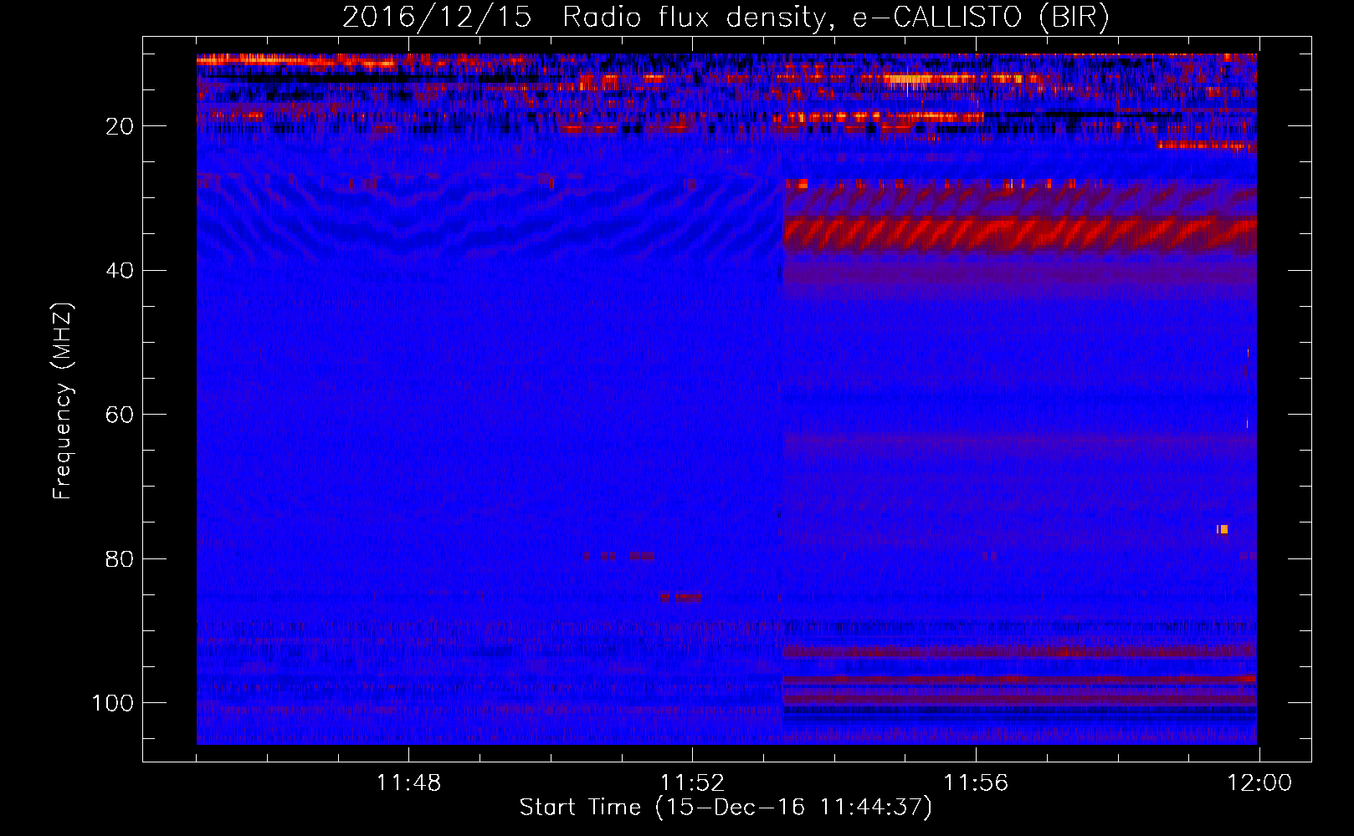Screen dimensions: 1354x836
Task: Click the red dashes near 85 MHz before 11:52
Action: coord(680,597)
